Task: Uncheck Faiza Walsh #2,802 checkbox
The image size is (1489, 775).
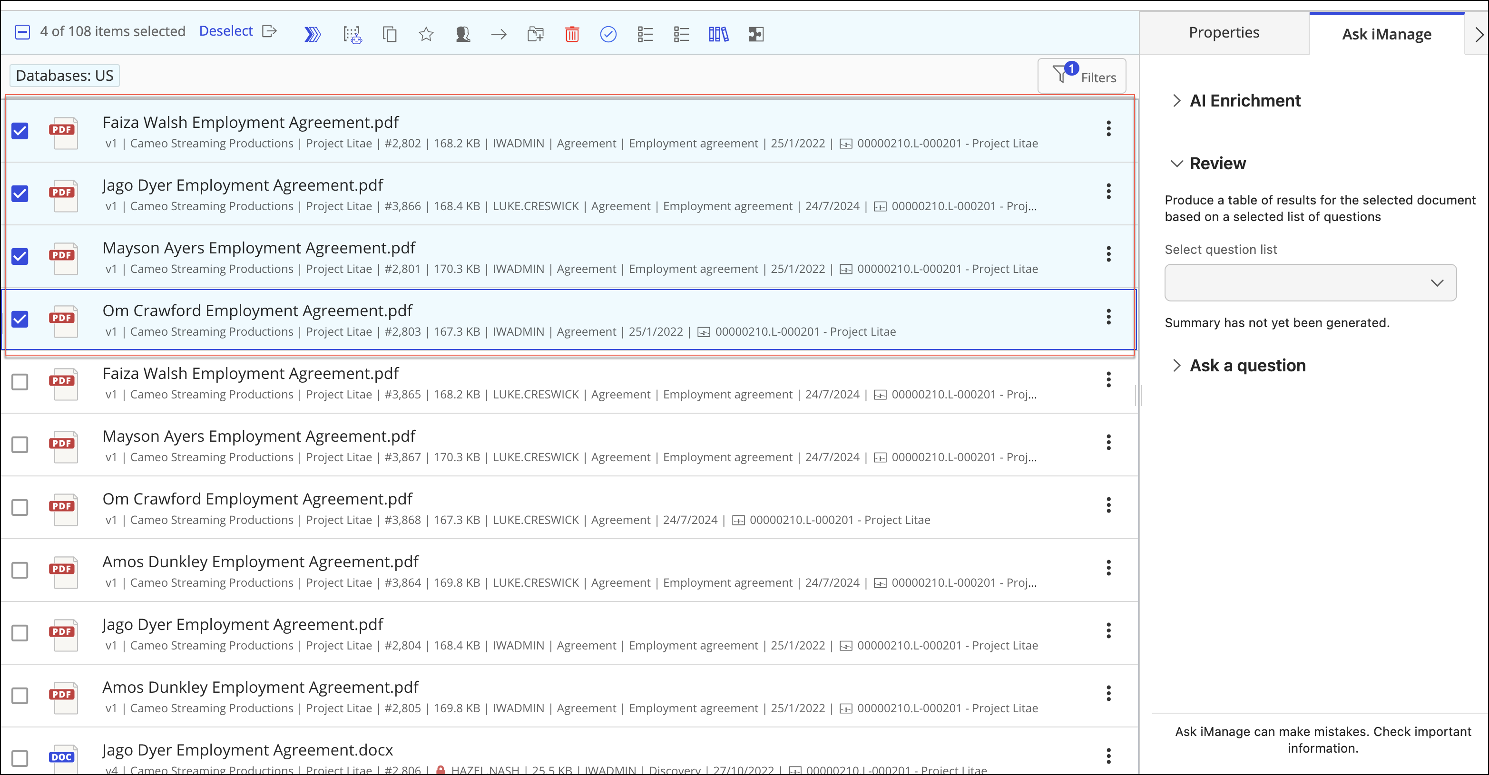Action: click(x=20, y=131)
